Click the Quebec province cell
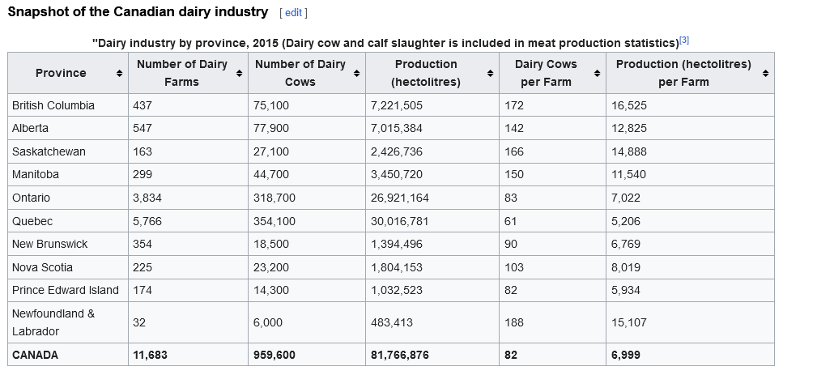Image resolution: width=817 pixels, height=375 pixels. point(32,221)
